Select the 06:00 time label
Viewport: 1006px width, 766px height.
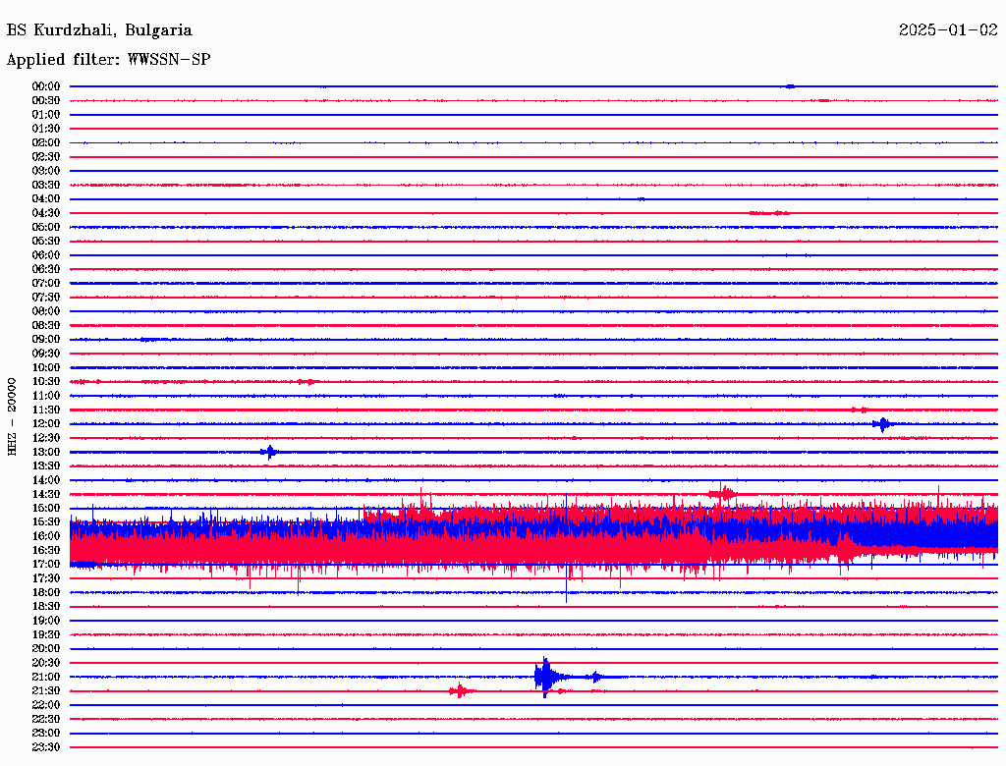point(46,255)
